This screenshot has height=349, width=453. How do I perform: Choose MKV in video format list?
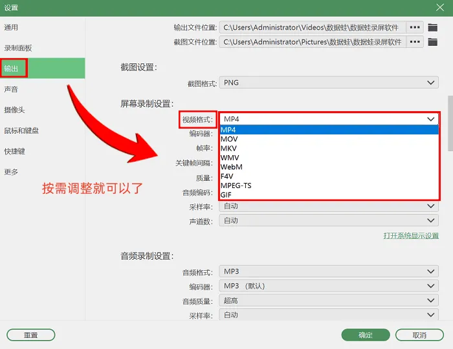[x=329, y=148]
